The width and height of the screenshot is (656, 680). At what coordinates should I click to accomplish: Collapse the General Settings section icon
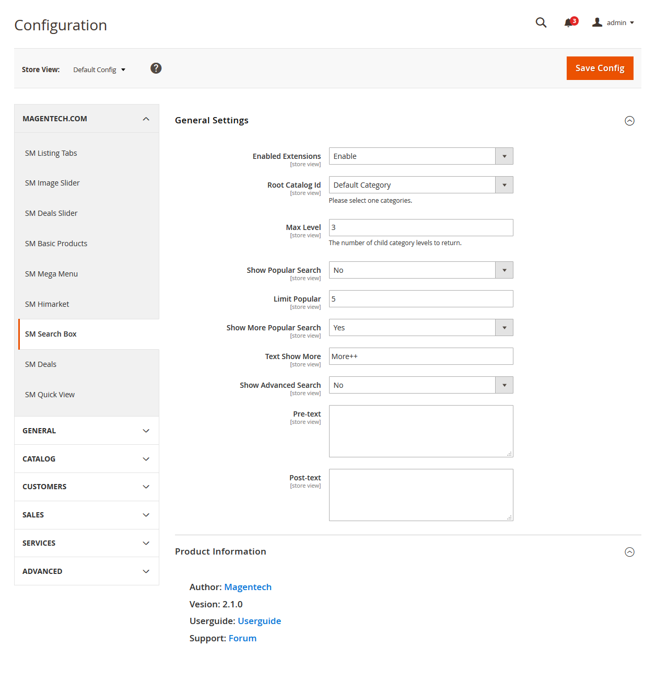point(629,121)
